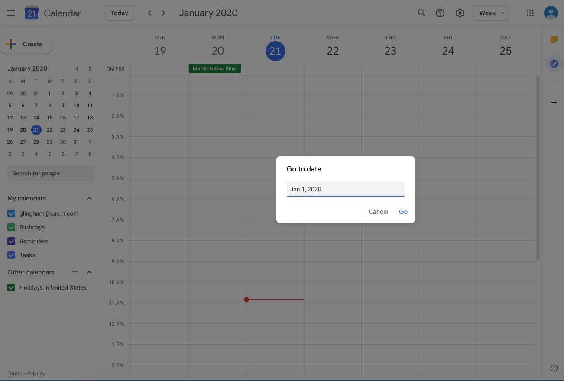Screen dimensions: 564x381
Task: Open the Martin Luther King event
Action: [215, 68]
